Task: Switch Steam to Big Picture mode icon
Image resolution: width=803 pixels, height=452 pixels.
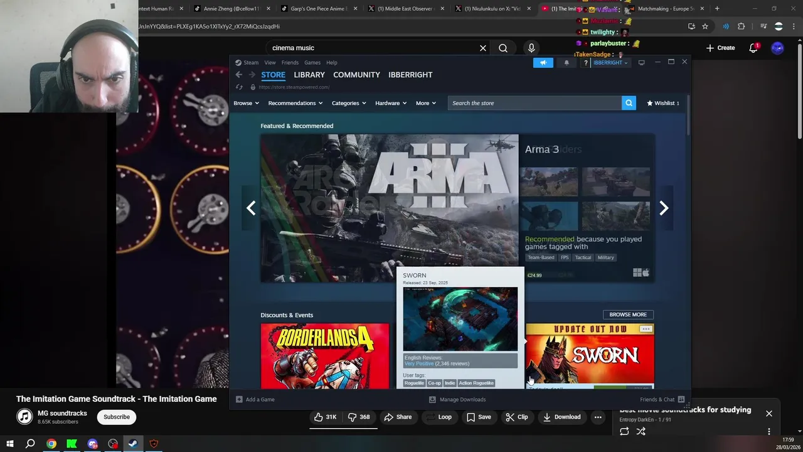Action: 641,63
